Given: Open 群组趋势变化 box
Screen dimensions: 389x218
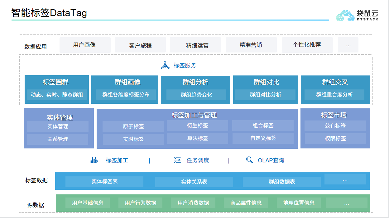Looking at the screenshot, I should tap(196, 95).
